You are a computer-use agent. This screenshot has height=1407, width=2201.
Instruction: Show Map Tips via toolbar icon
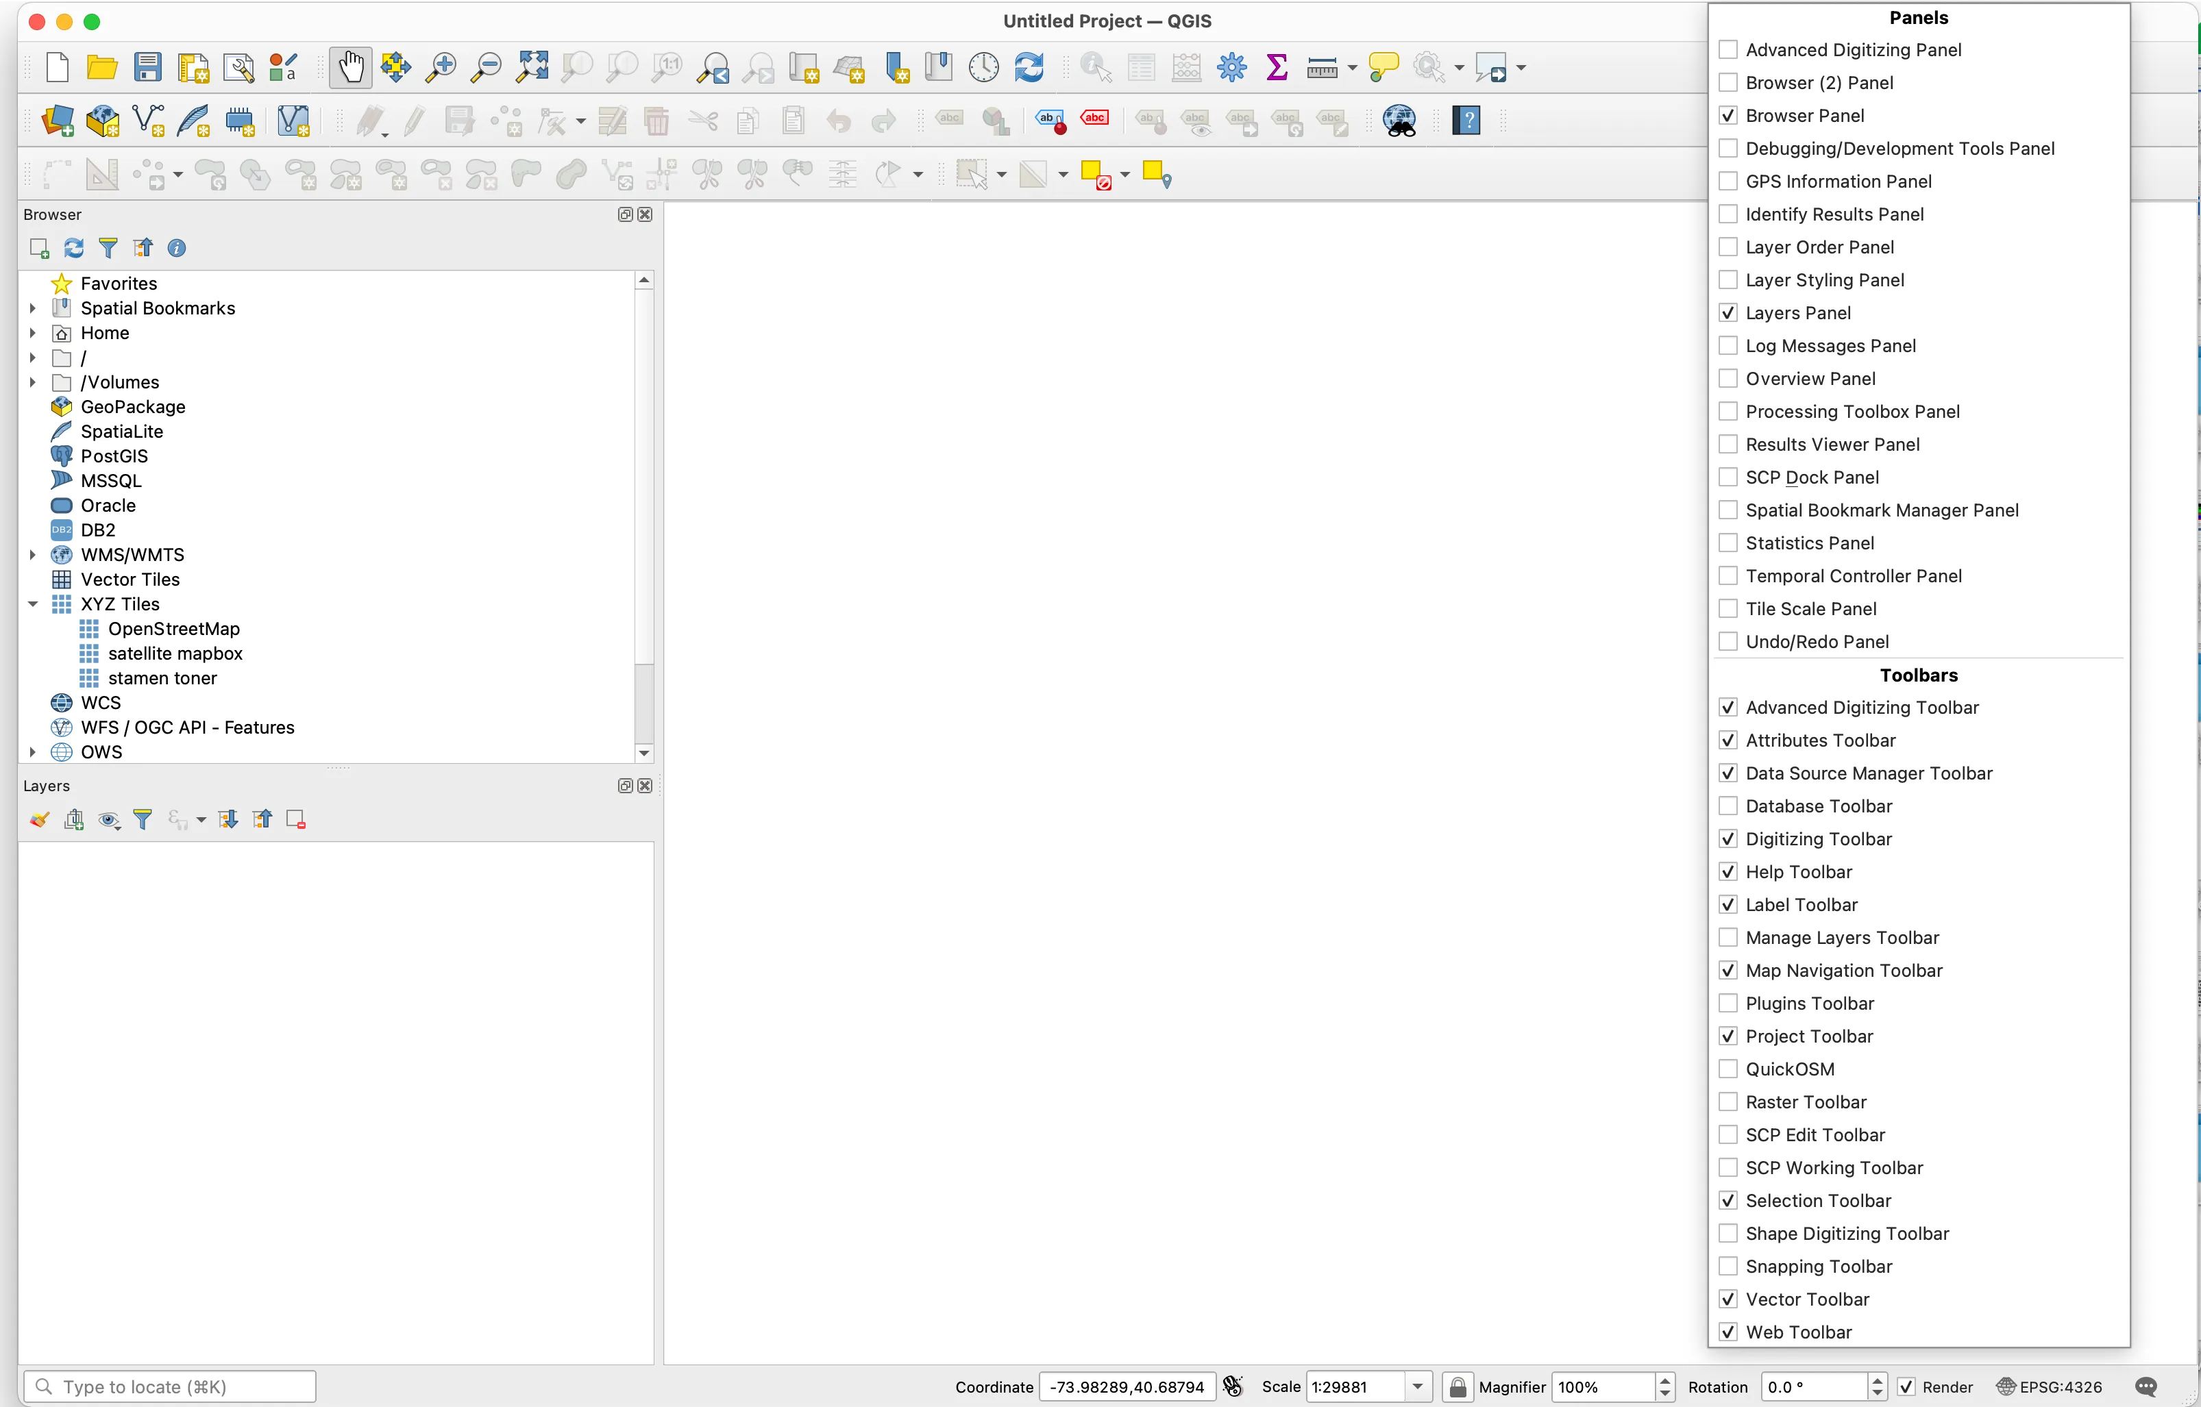(1384, 66)
